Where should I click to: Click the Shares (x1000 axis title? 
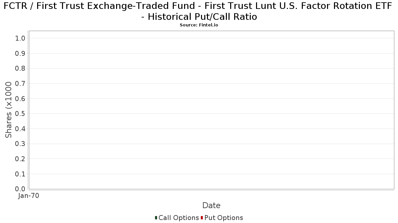[x=9, y=110]
